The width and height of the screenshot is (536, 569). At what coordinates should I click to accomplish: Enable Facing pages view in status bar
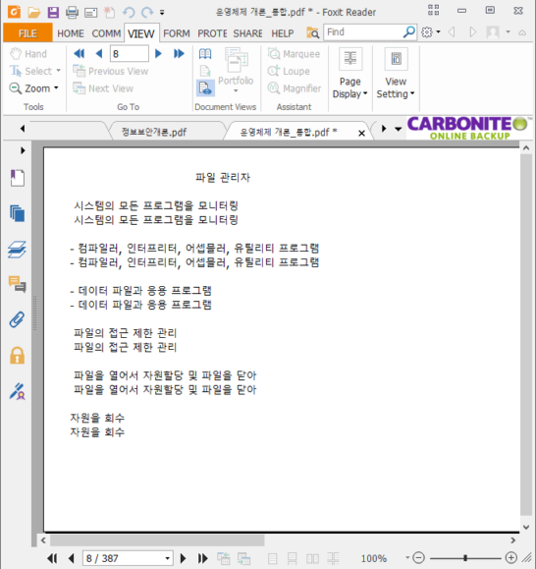tap(312, 558)
